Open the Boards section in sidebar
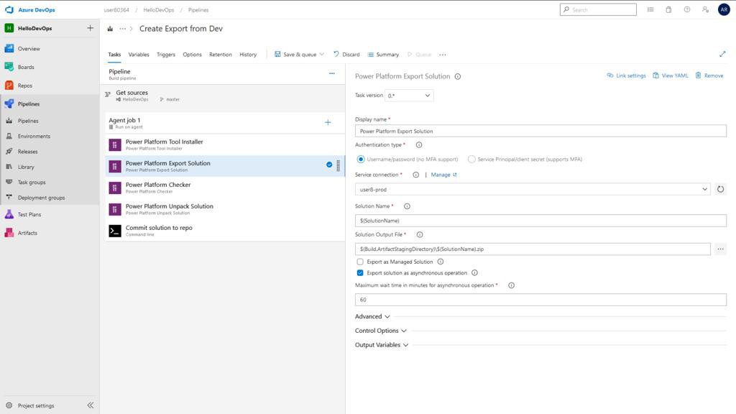This screenshot has width=736, height=414. (26, 67)
